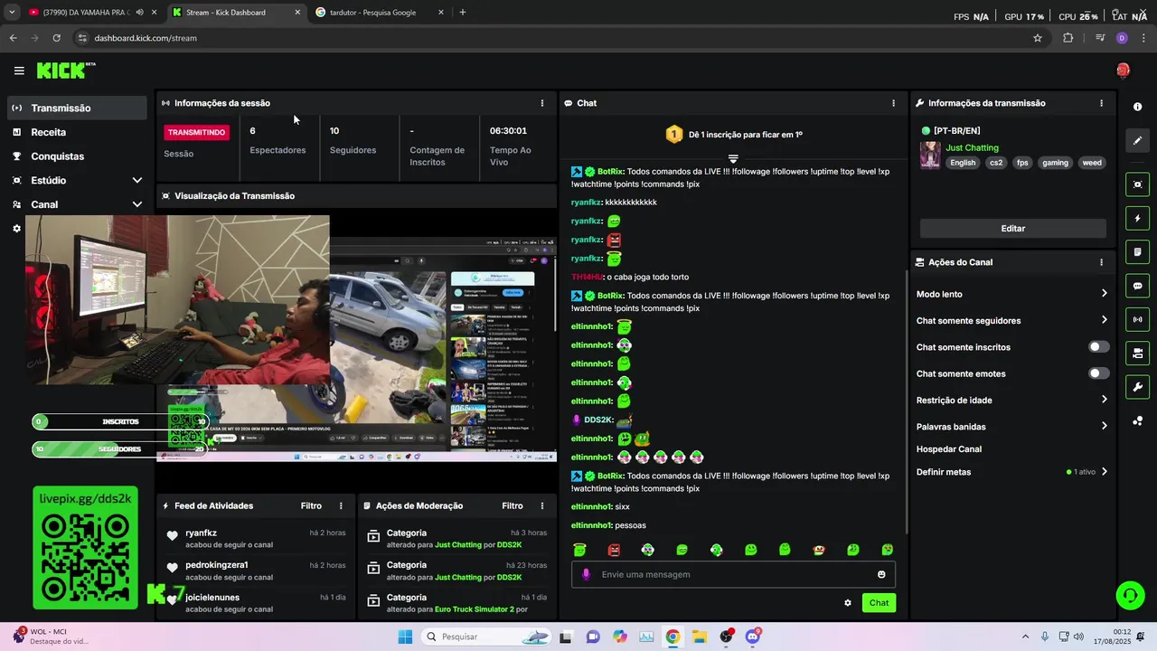Screen dimensions: 1157x651
Task: Click the three-dots cluster icon at the bottom of the right sidebar
Action: coord(1137,420)
